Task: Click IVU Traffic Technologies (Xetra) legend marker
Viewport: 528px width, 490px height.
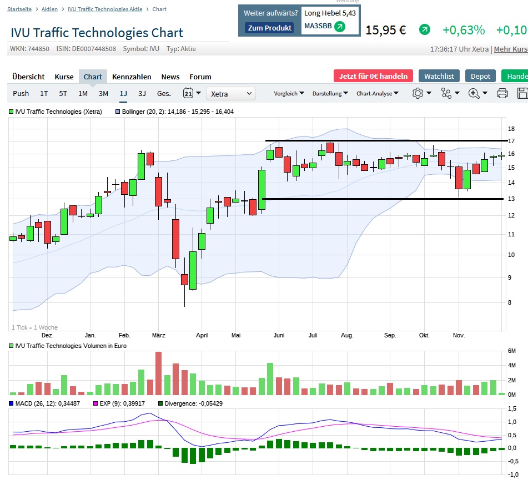Action: 11,112
